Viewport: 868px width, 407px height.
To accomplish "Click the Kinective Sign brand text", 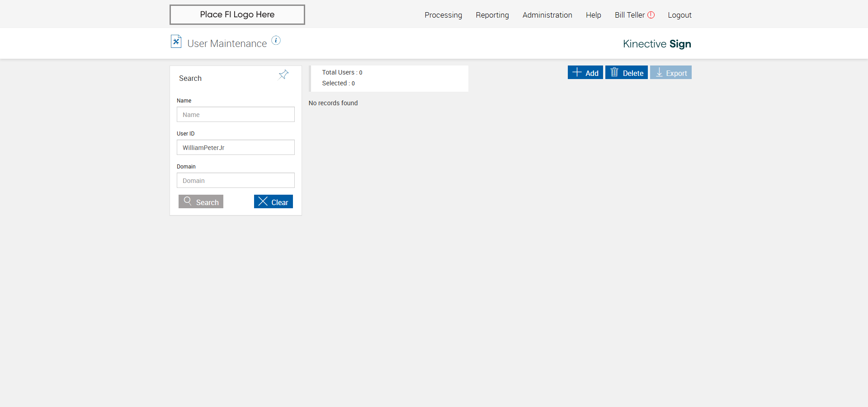I will tap(657, 44).
